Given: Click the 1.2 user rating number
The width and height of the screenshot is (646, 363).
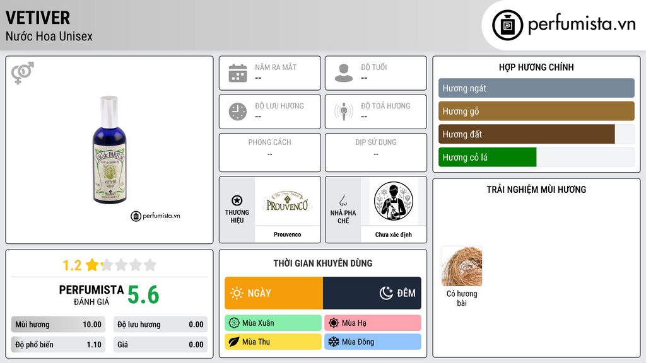Looking at the screenshot, I should 72,265.
